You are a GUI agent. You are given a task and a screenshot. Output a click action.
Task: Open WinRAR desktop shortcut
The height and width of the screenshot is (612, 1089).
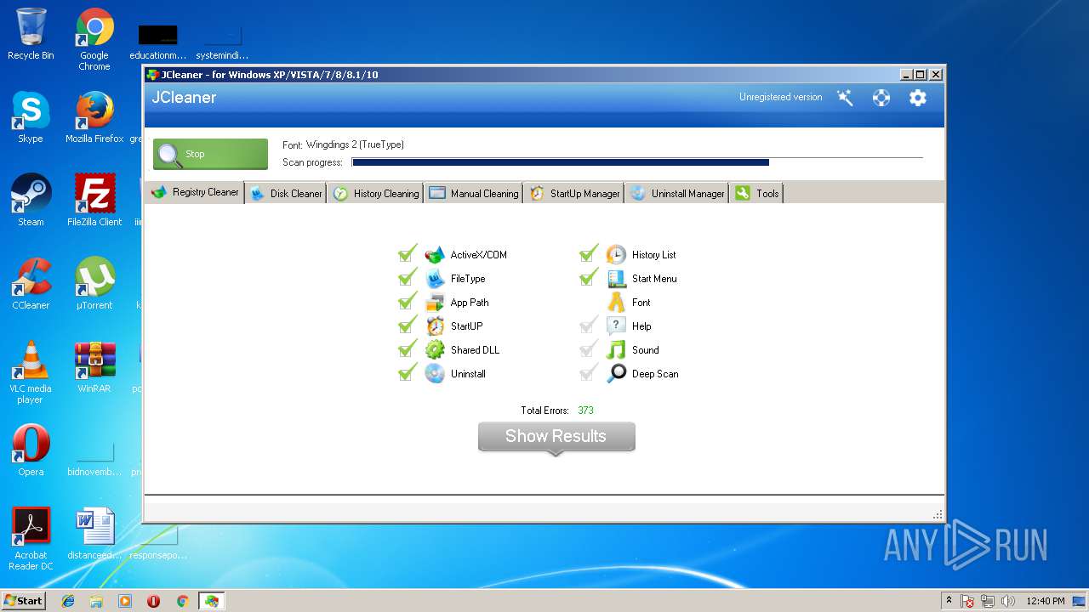pyautogui.click(x=94, y=367)
